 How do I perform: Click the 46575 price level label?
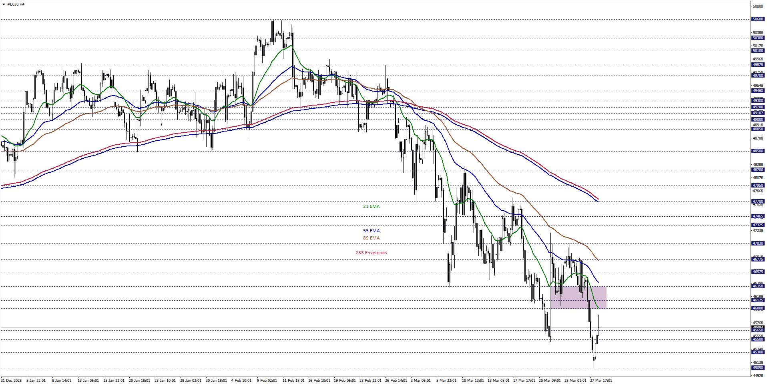[758, 272]
